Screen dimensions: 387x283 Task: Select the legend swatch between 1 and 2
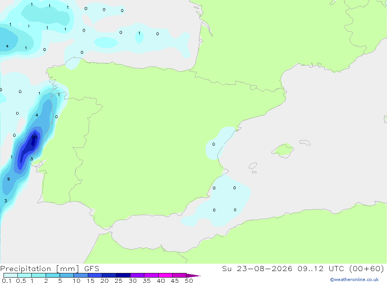coord(39,275)
